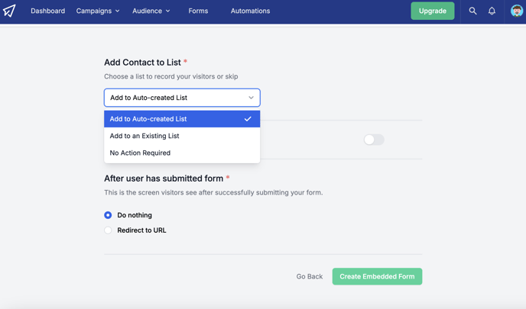Choose No Action Required option
Image resolution: width=526 pixels, height=309 pixels.
(182, 153)
